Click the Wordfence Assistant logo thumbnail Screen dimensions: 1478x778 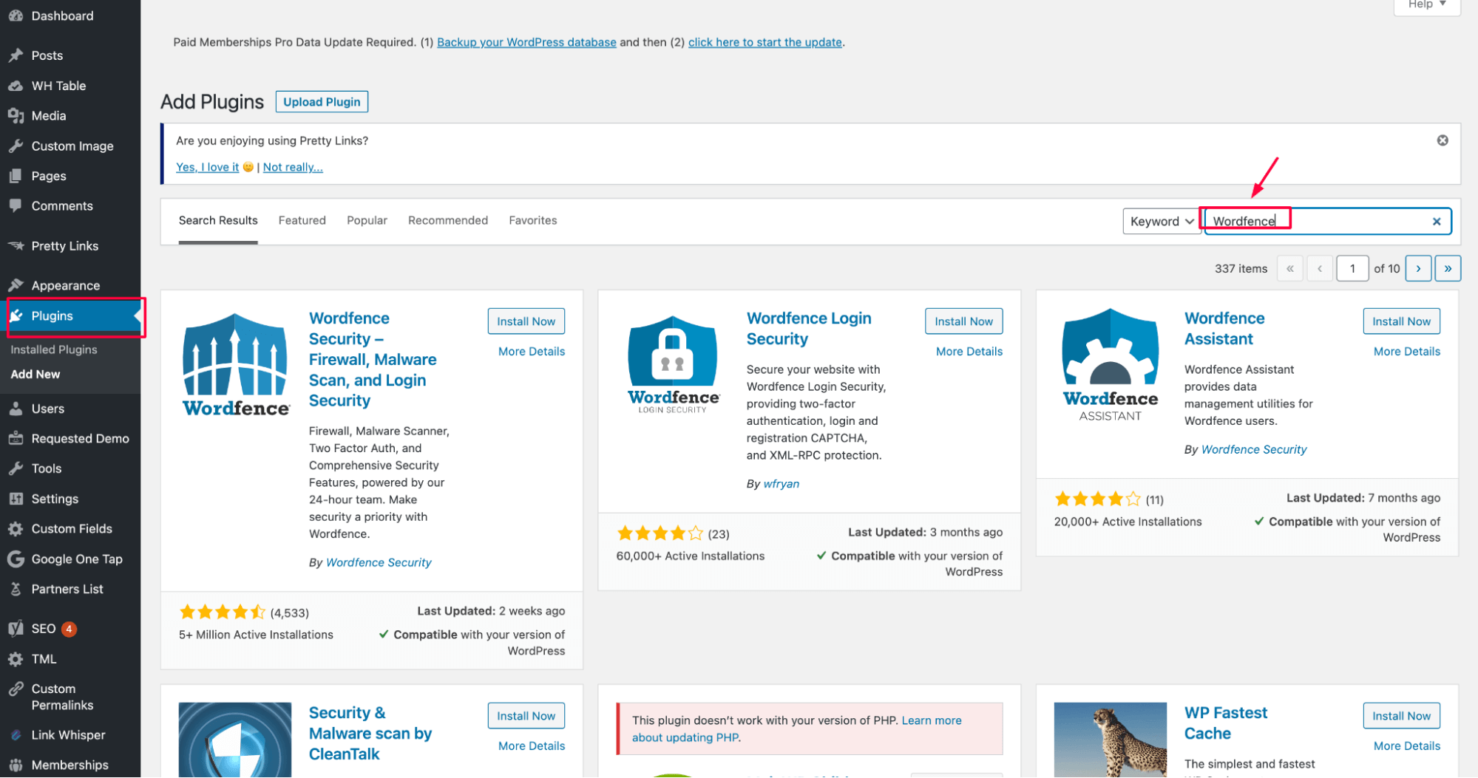point(1110,365)
